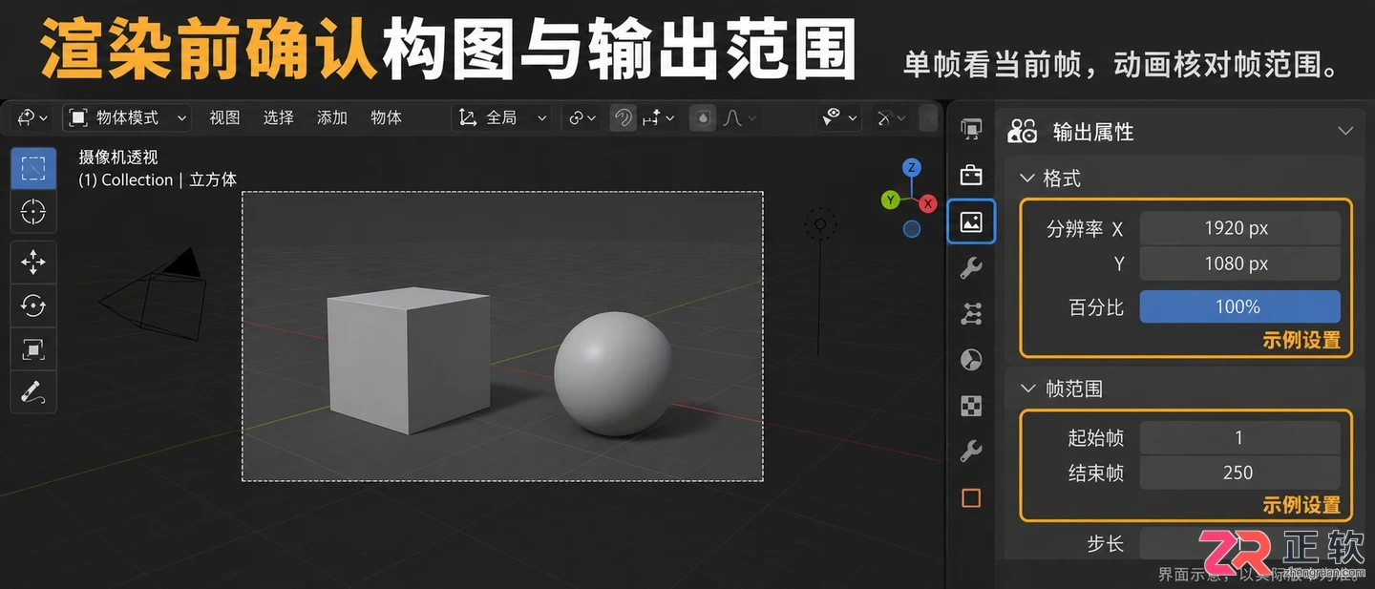Activate the Scale tool
This screenshot has height=589, width=1375.
(33, 349)
